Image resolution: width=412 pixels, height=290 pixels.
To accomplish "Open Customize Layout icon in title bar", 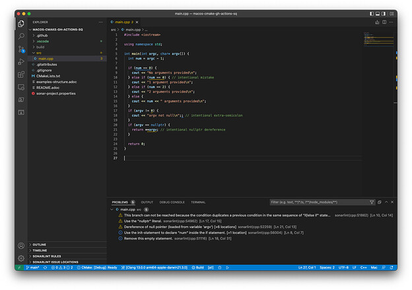I will tap(392, 14).
